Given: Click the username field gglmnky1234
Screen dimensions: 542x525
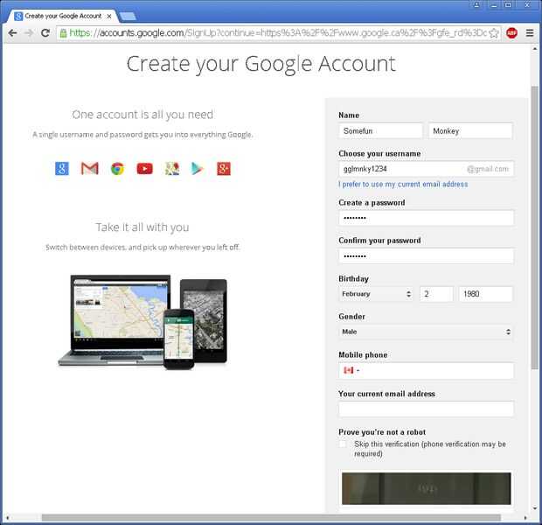Looking at the screenshot, I should (x=426, y=169).
